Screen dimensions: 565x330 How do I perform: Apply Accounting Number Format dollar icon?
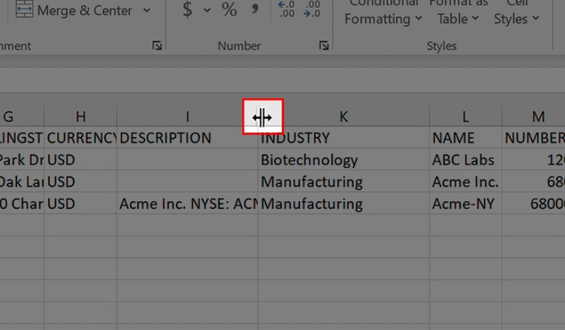click(187, 10)
